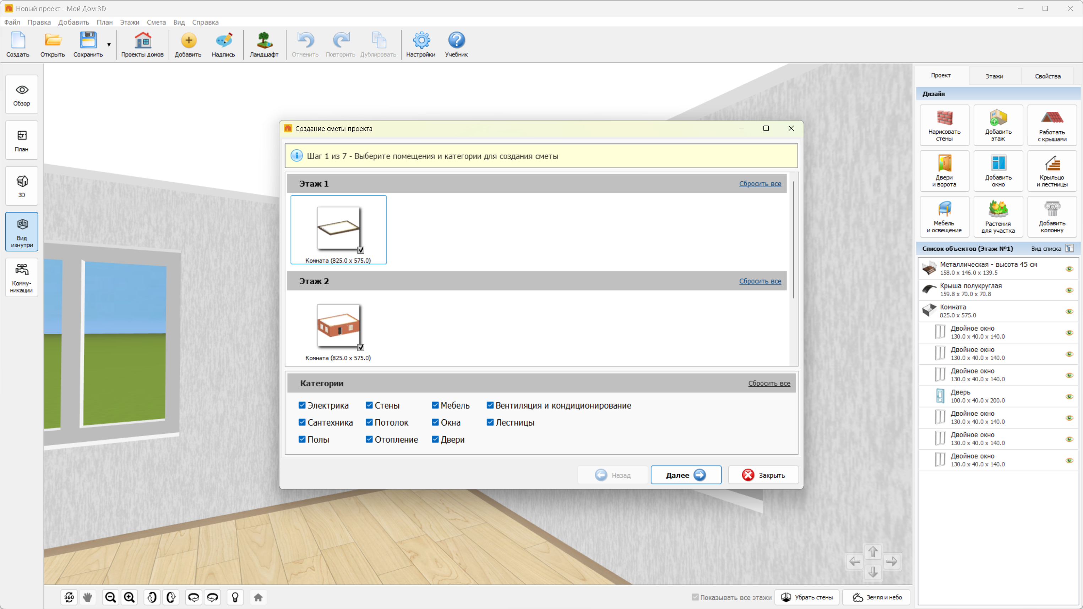
Task: Click the Далее button
Action: [x=685, y=475]
